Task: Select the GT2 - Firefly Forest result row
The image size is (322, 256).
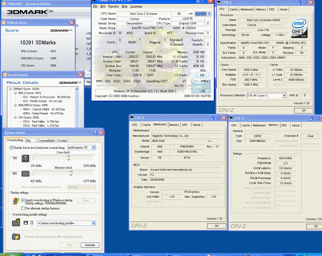Action: (x=43, y=101)
